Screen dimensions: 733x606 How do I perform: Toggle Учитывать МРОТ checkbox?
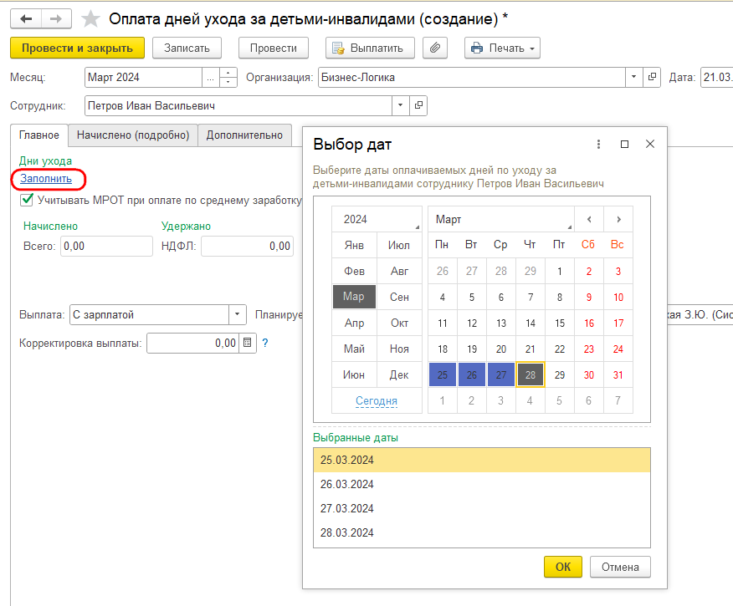point(27,200)
